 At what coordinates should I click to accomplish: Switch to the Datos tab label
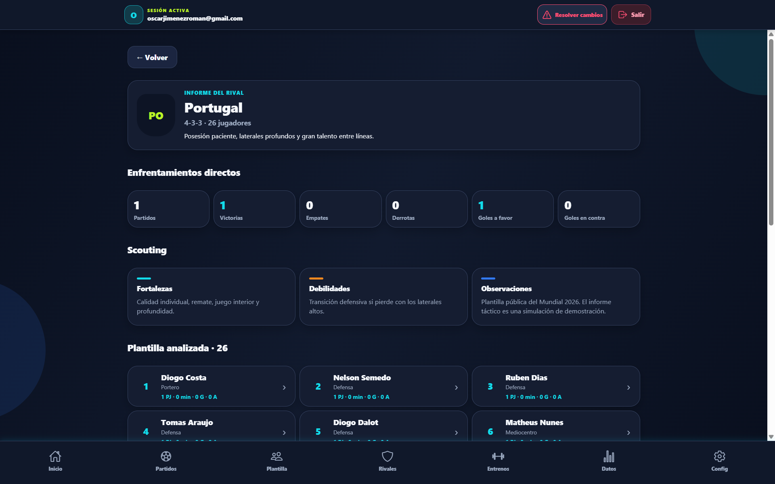pos(609,469)
